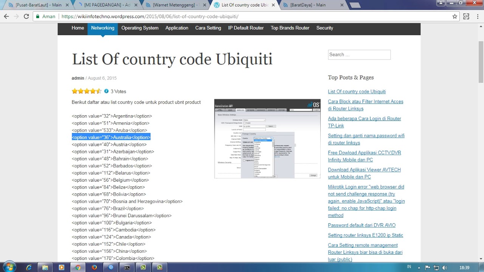
Task: Reload the current page
Action: click(26, 17)
